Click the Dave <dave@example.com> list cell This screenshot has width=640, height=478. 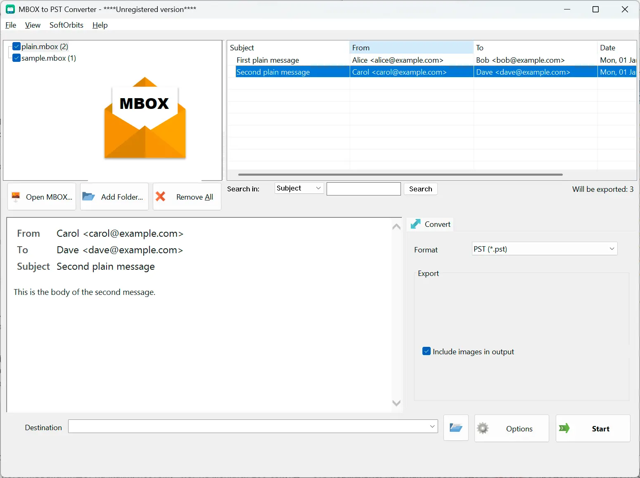(x=523, y=72)
